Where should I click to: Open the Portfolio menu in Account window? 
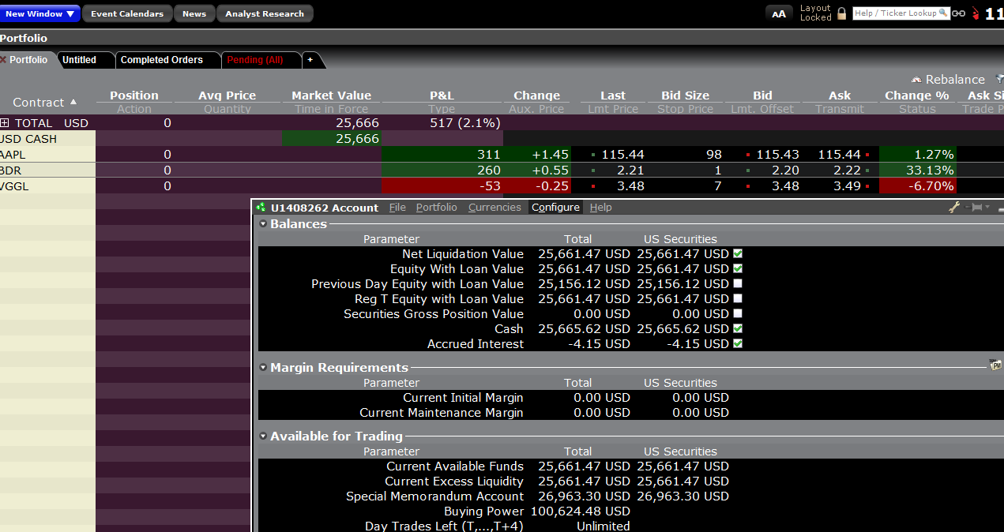point(436,208)
